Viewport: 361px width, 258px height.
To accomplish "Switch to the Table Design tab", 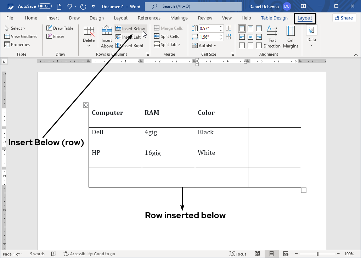I will click(275, 18).
